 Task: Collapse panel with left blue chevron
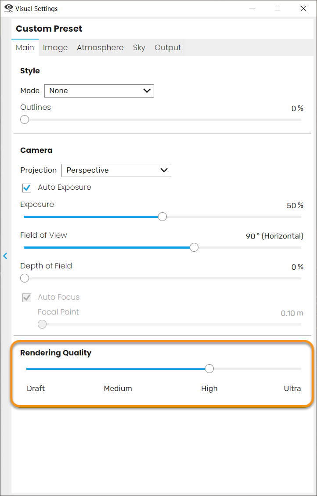tap(5, 256)
